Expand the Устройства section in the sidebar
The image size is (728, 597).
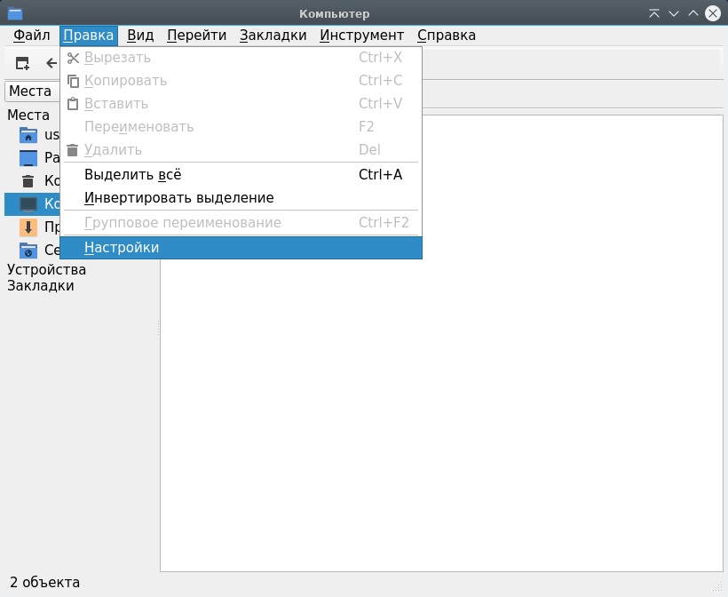(x=46, y=270)
